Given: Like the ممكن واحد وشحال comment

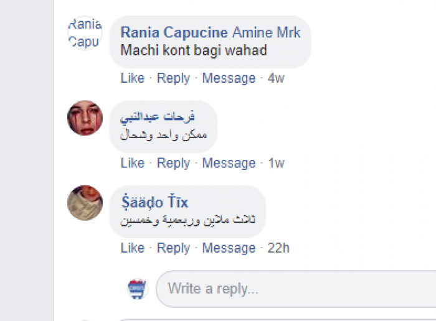Looking at the screenshot, I should point(132,163).
